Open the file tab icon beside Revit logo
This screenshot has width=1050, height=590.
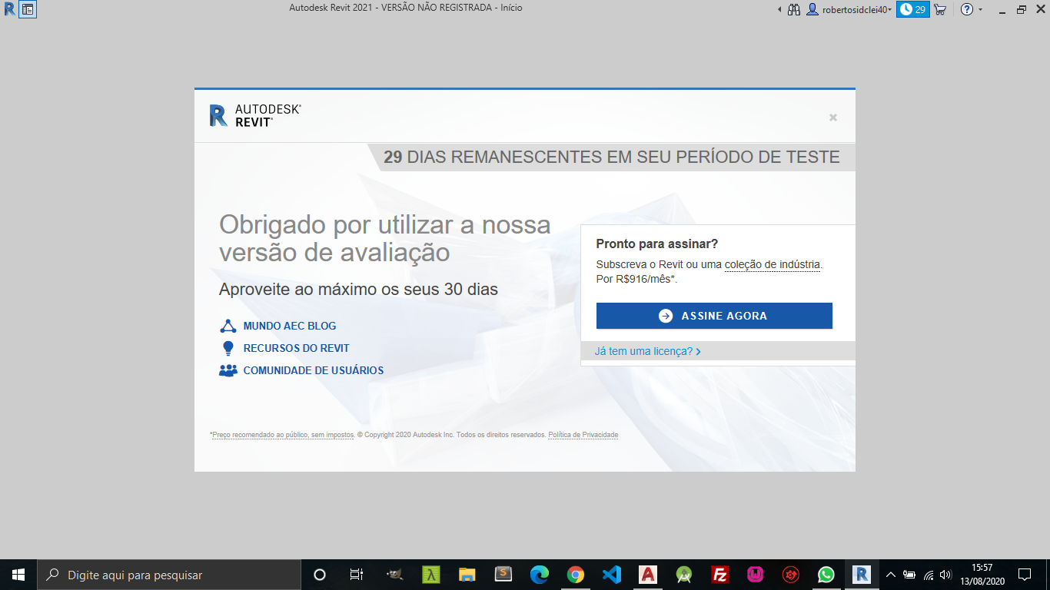(28, 10)
